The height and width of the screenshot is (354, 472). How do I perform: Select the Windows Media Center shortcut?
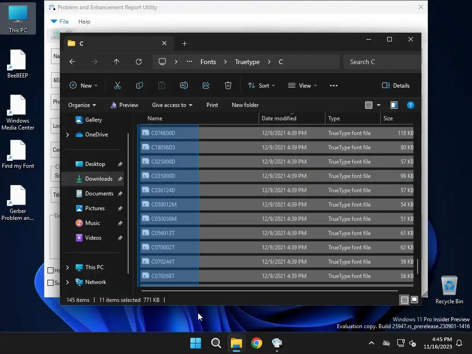[18, 112]
